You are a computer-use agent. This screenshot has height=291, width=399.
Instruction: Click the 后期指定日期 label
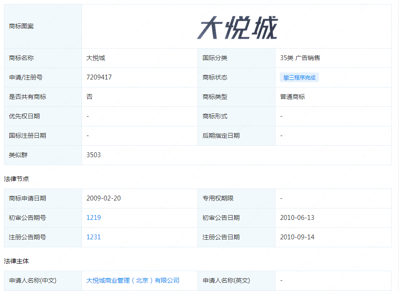[x=221, y=136]
